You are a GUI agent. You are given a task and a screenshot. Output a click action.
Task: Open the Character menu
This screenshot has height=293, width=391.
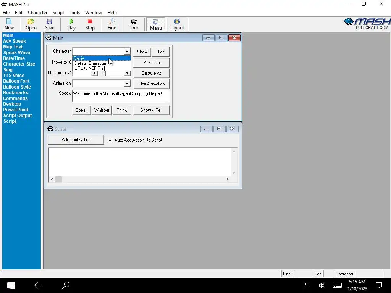click(38, 13)
